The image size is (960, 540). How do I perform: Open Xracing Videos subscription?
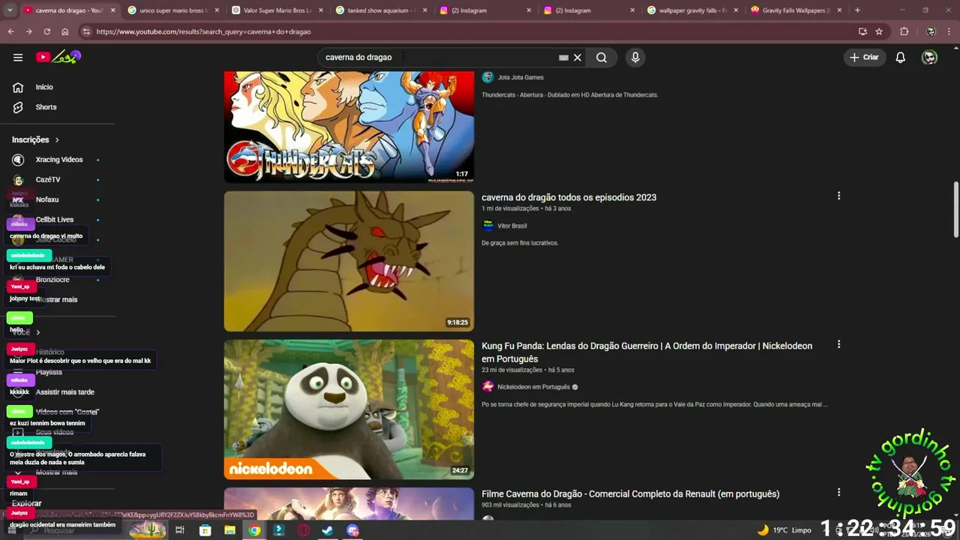pos(58,160)
